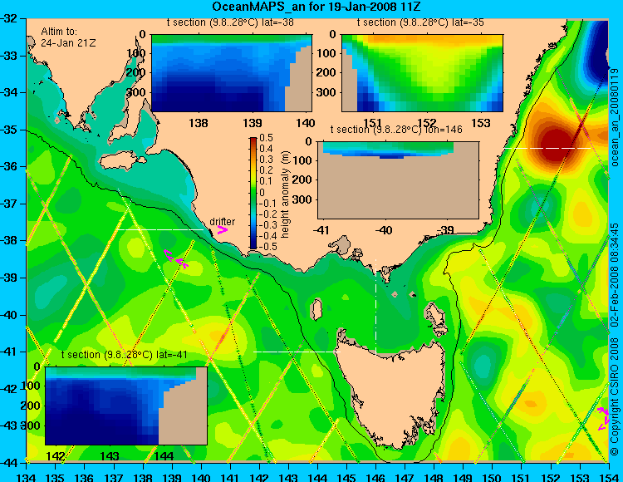Click the dash-dot white section line at lon 146

click(x=375, y=307)
